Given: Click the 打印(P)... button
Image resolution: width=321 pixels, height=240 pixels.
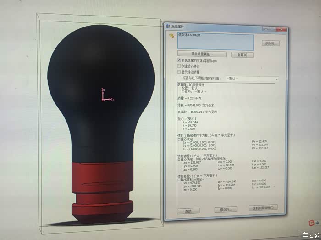Looking at the screenshot, I should [226, 209].
